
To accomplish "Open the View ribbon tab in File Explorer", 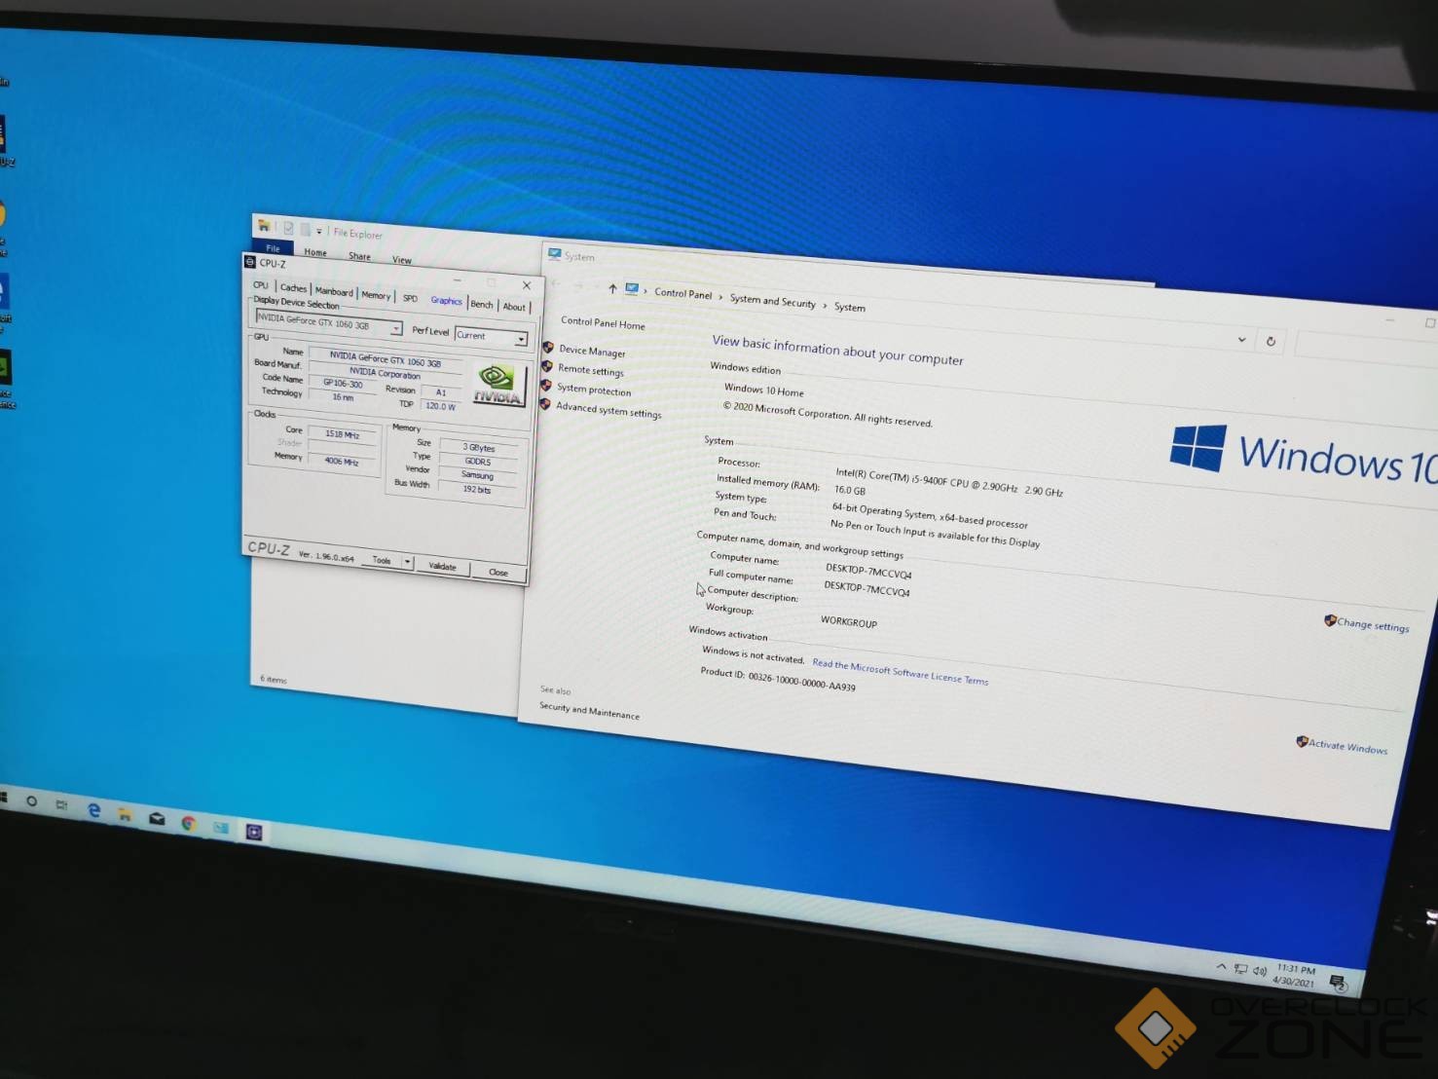I will (x=401, y=260).
